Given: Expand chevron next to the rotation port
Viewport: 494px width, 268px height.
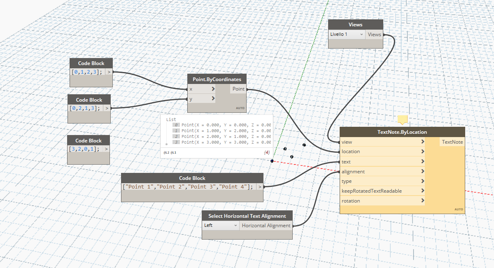Looking at the screenshot, I should pos(422,201).
